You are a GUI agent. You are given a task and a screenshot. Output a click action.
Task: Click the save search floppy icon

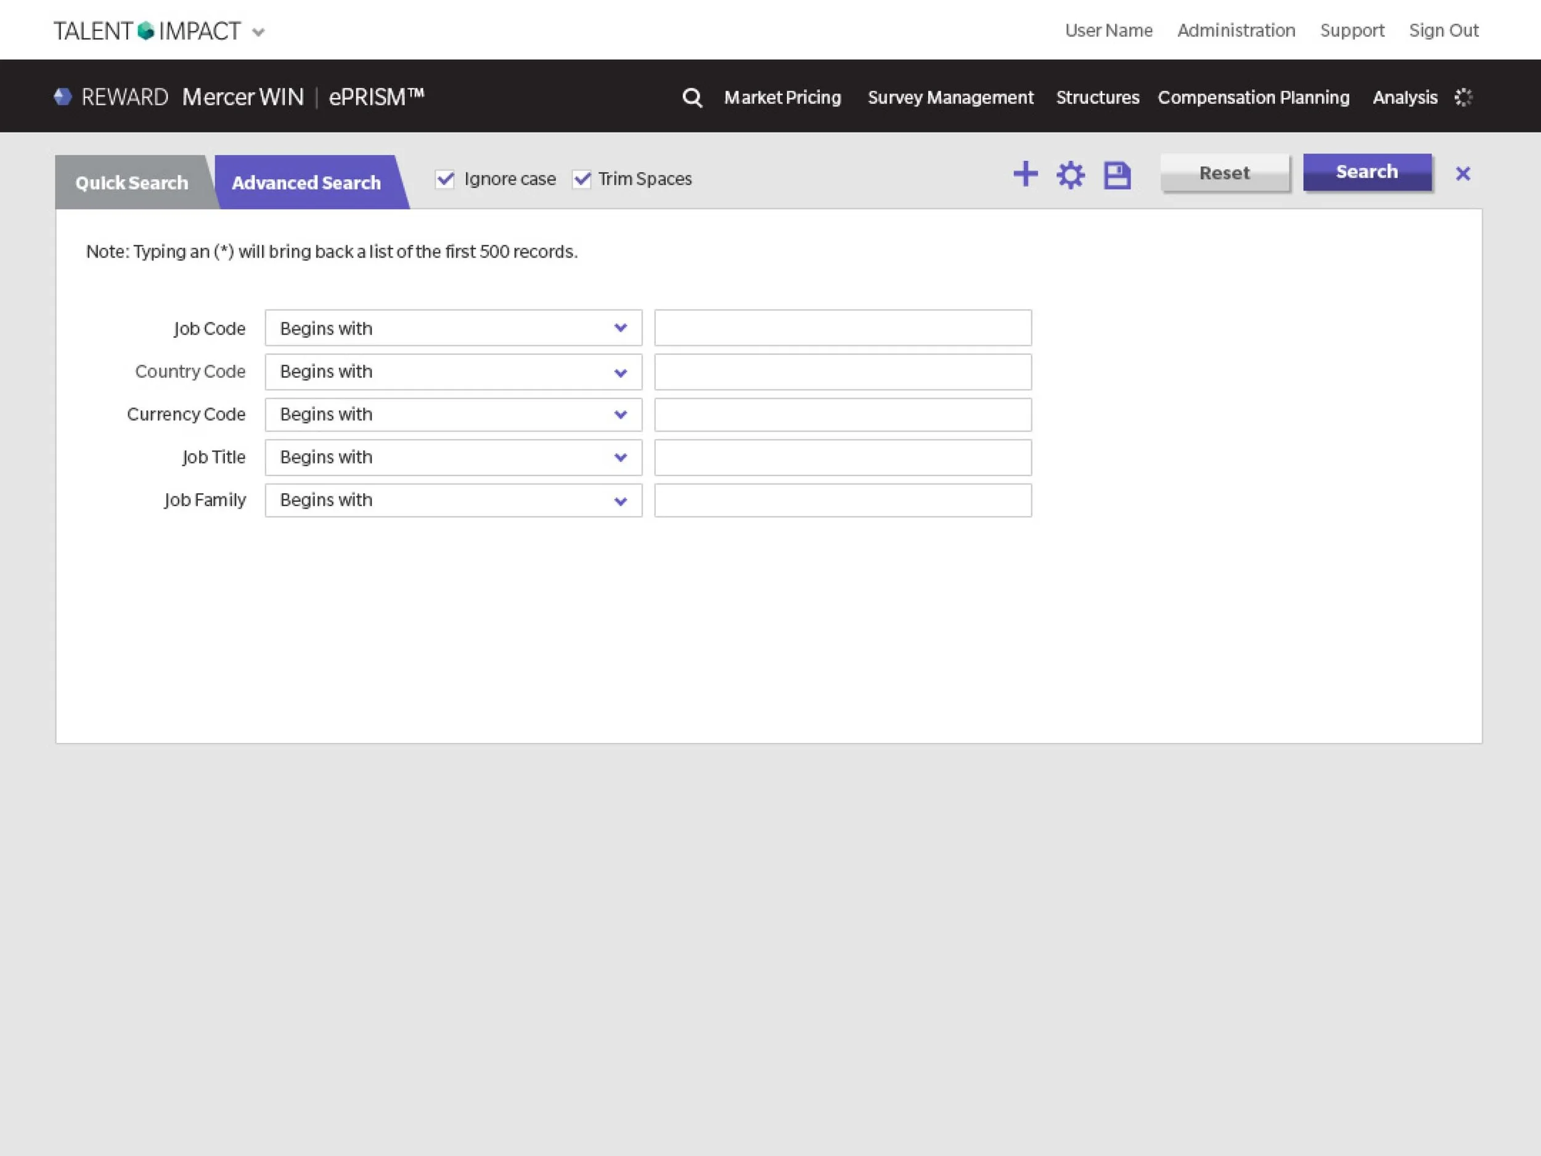[x=1117, y=175]
